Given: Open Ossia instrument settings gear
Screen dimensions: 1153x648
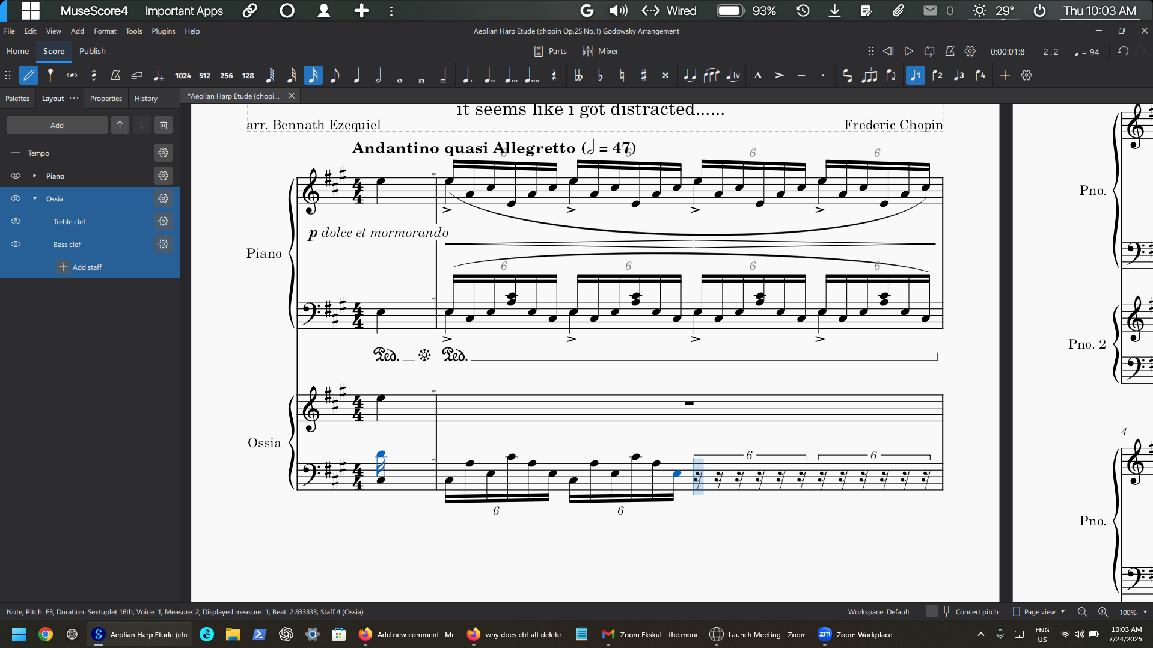Looking at the screenshot, I should tap(164, 199).
